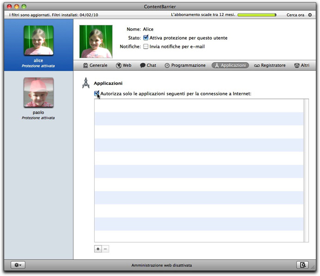
Task: Open the Altri tab
Action: click(302, 65)
